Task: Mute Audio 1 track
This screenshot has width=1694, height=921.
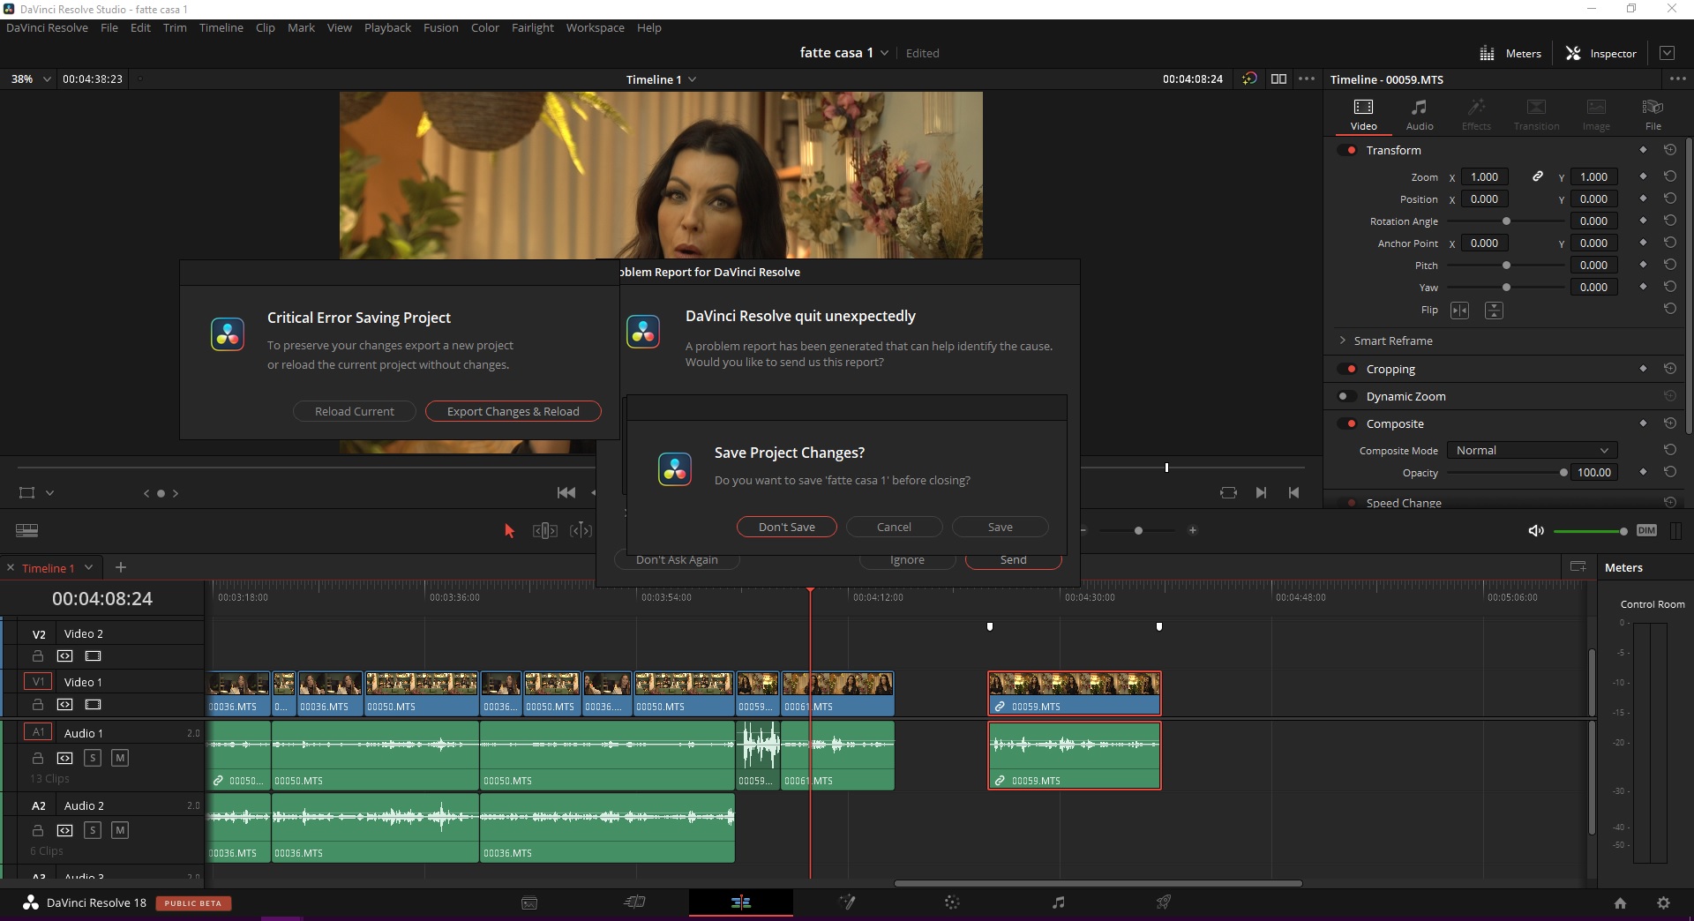Action: click(120, 757)
